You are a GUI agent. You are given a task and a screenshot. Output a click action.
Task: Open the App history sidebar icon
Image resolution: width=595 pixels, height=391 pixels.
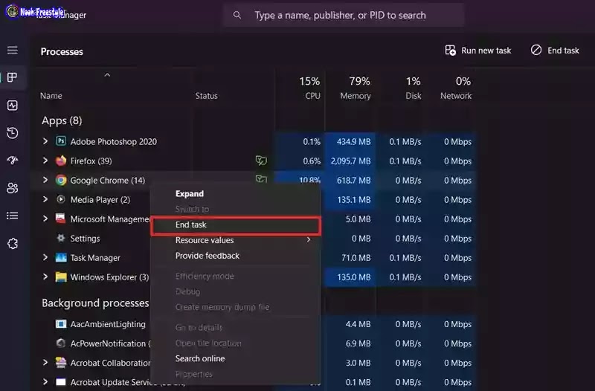tap(12, 133)
